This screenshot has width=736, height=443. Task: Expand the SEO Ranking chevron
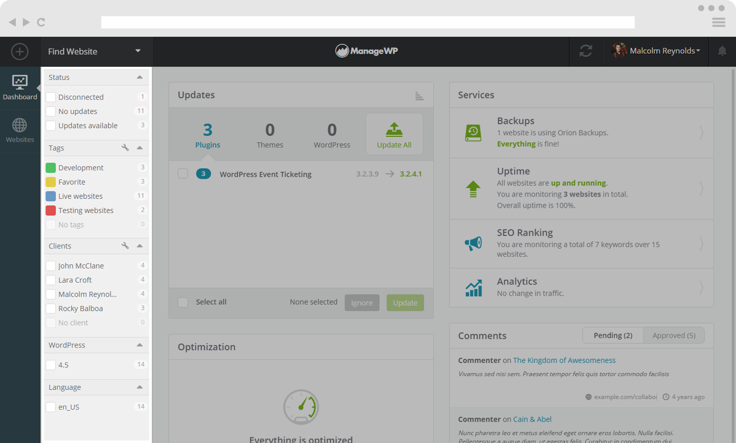pyautogui.click(x=701, y=244)
